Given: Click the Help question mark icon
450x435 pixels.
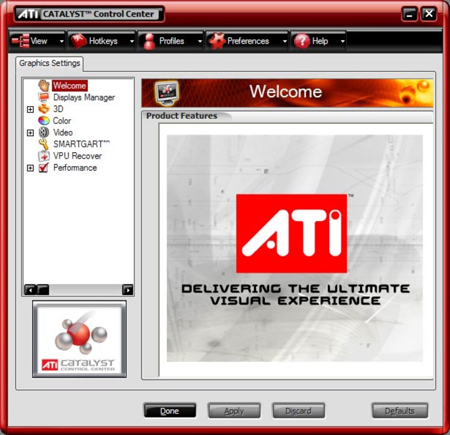Looking at the screenshot, I should click(302, 41).
